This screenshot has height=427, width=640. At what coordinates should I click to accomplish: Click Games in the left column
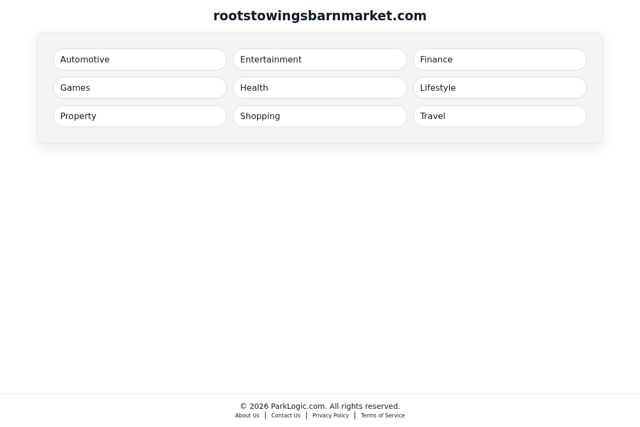click(140, 88)
